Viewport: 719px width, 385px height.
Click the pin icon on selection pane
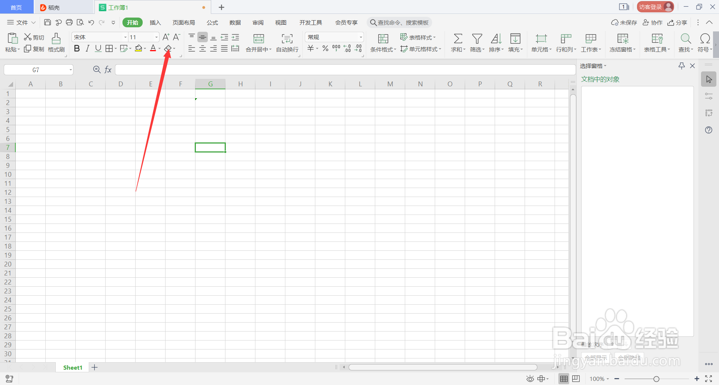[682, 66]
